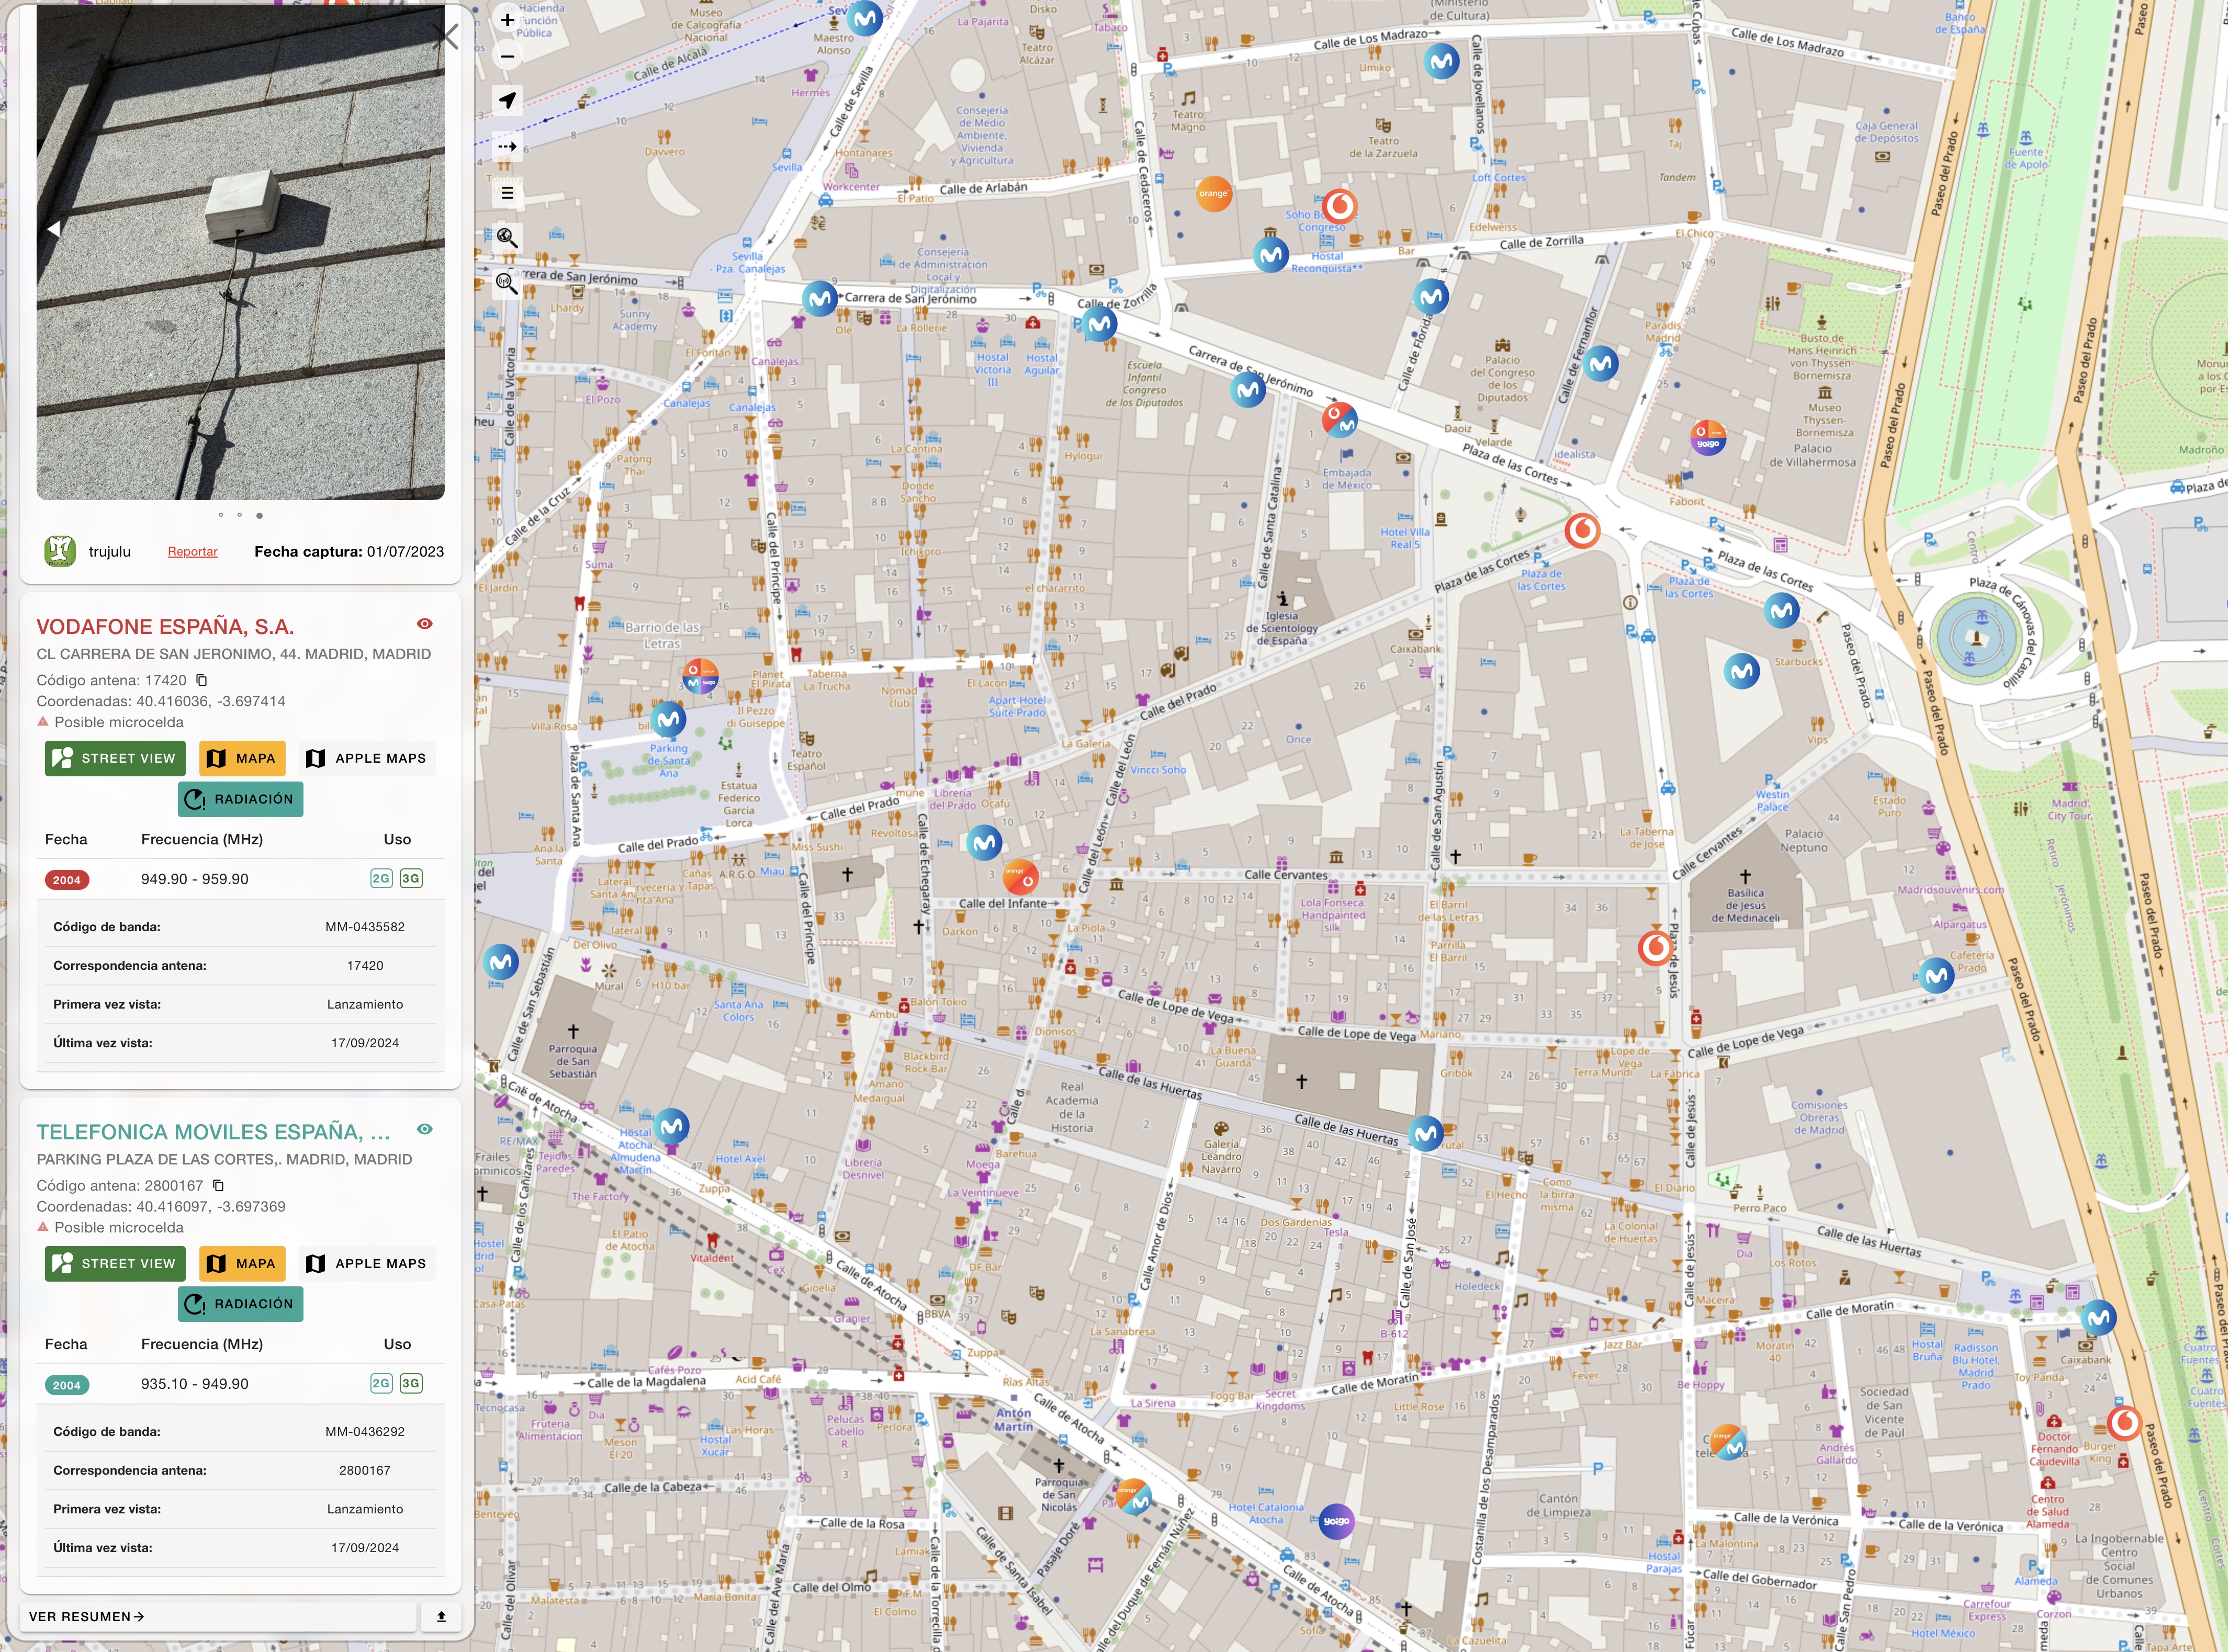Click 3G tag on 949.90 - 959.90 row
The height and width of the screenshot is (1652, 2228).
click(x=411, y=879)
